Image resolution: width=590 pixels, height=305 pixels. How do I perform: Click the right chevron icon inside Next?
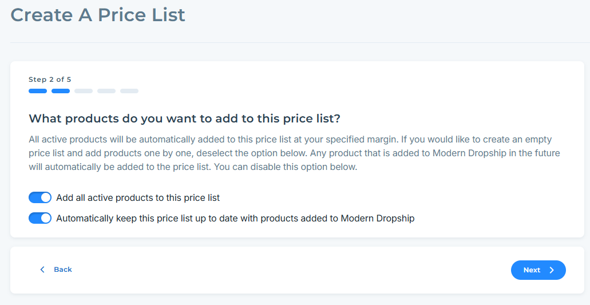click(x=552, y=270)
